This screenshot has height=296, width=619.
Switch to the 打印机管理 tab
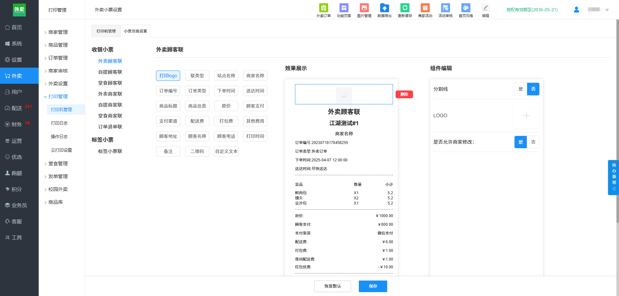click(x=106, y=31)
